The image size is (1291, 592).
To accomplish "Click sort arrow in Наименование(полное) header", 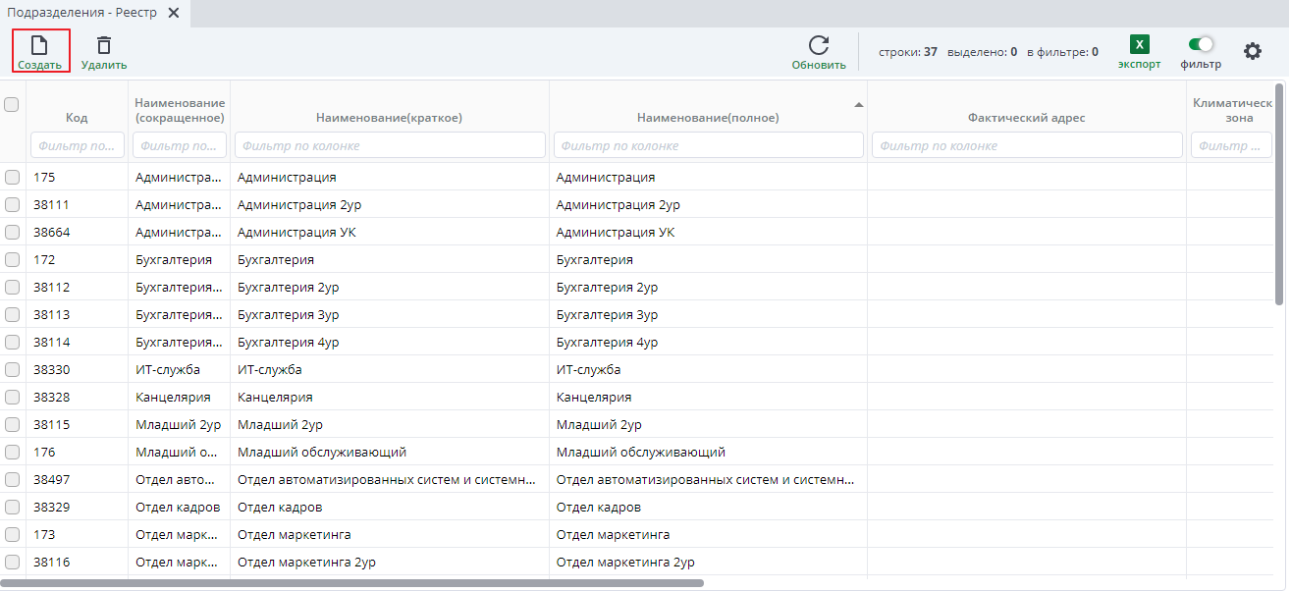I will click(859, 104).
